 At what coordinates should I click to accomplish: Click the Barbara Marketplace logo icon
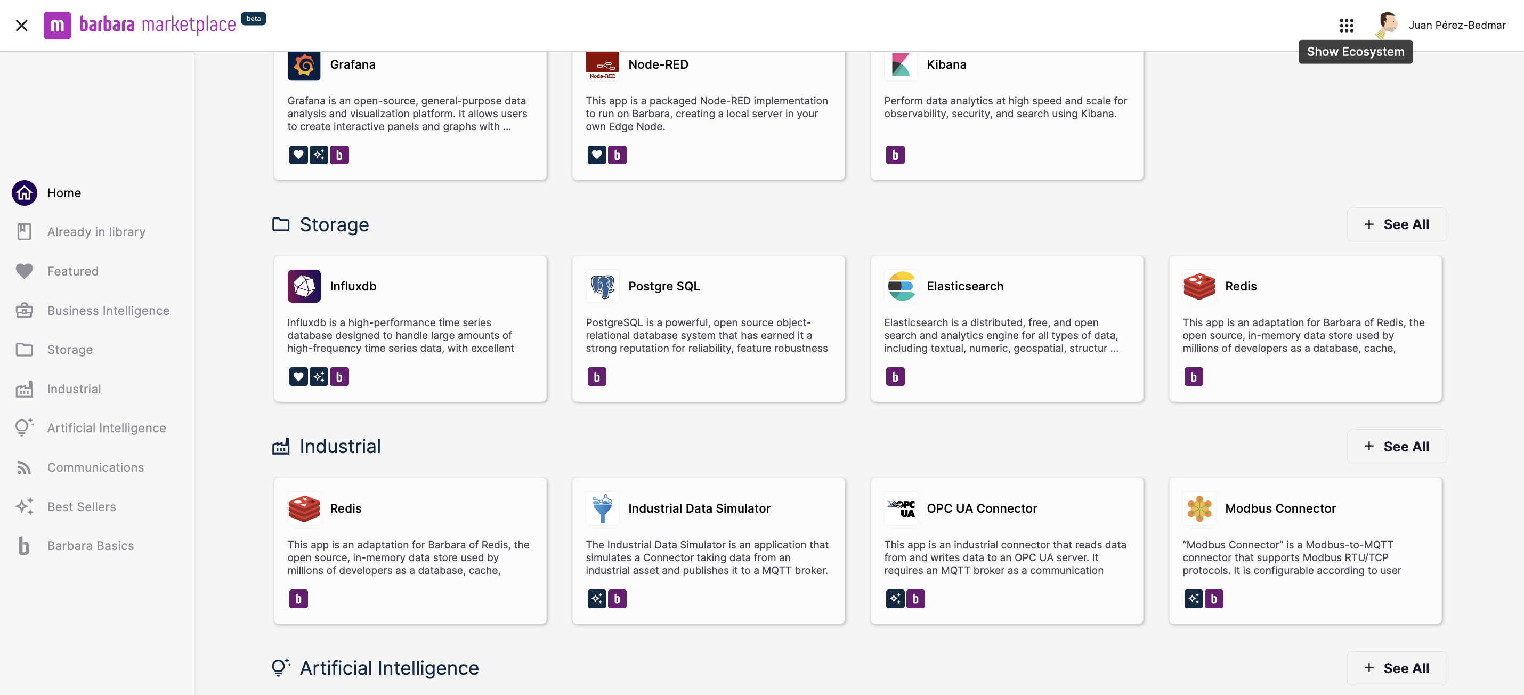[x=58, y=26]
